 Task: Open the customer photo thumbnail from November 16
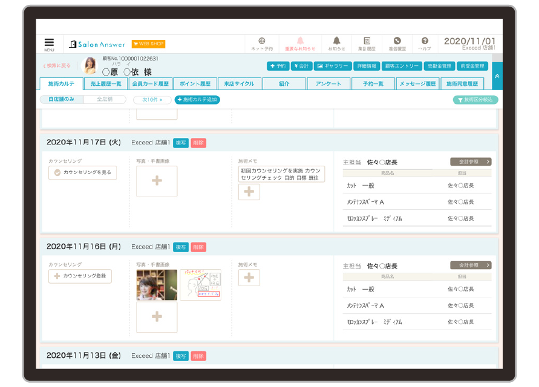[x=157, y=285]
